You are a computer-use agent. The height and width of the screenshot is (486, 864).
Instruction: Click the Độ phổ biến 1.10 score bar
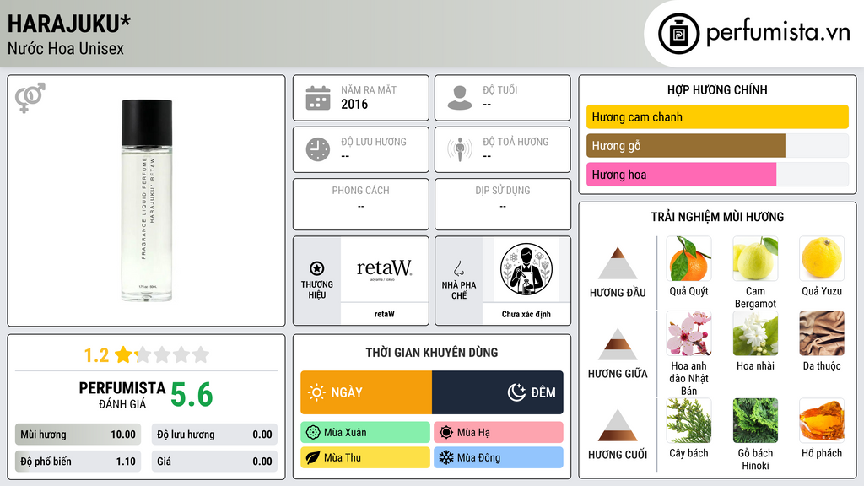pos(78,462)
